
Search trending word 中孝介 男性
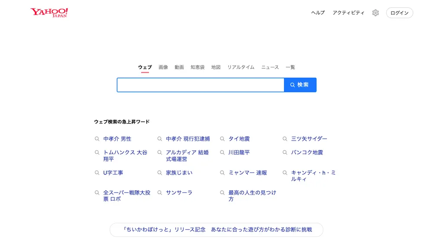[117, 139]
